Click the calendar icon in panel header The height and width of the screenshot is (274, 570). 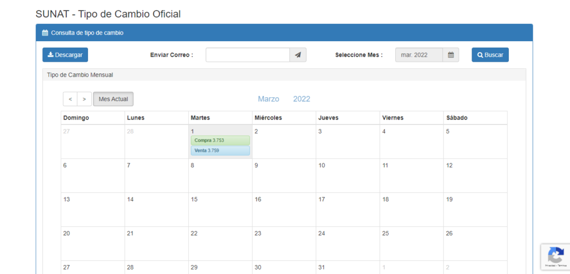(45, 33)
